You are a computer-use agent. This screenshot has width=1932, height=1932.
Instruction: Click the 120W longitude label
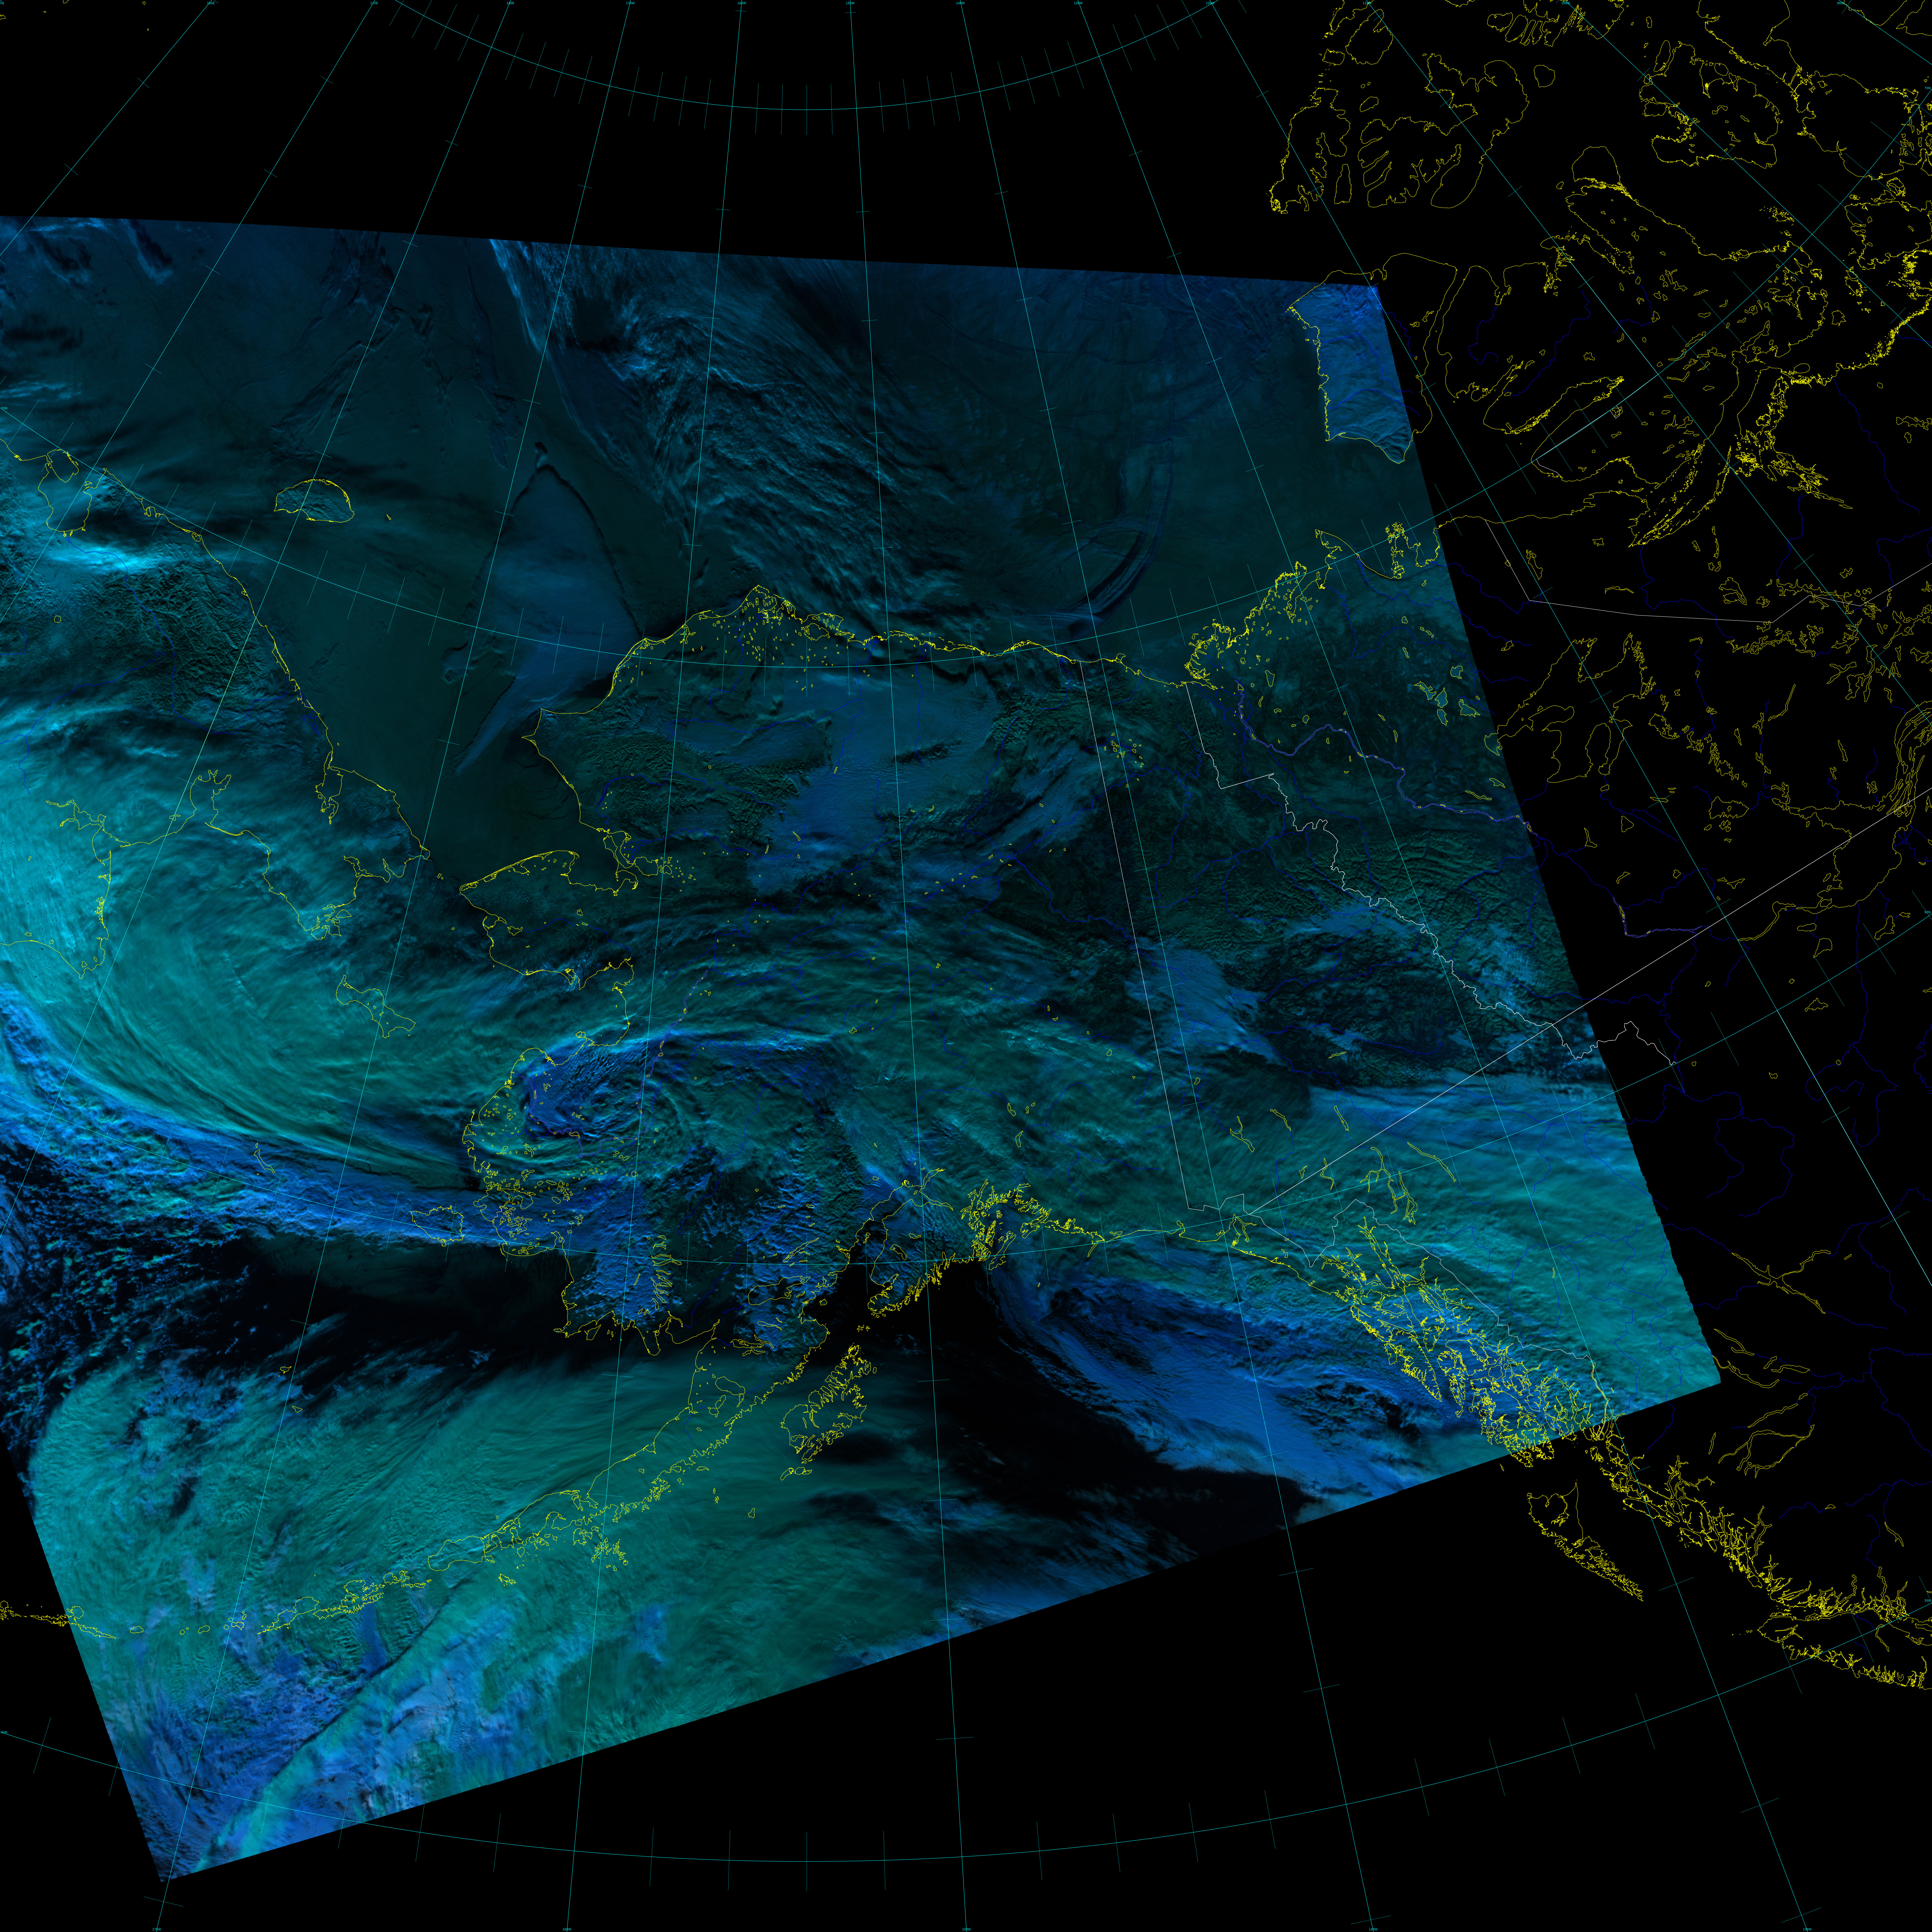click(1210, 3)
